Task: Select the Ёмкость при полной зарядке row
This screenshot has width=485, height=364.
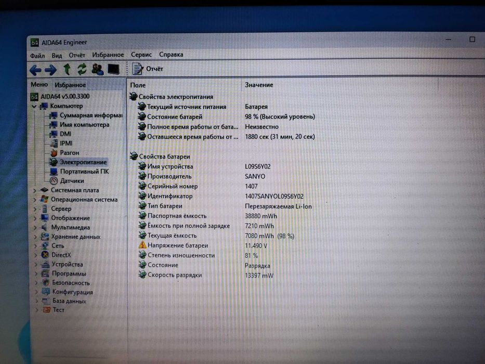Action: [x=206, y=226]
